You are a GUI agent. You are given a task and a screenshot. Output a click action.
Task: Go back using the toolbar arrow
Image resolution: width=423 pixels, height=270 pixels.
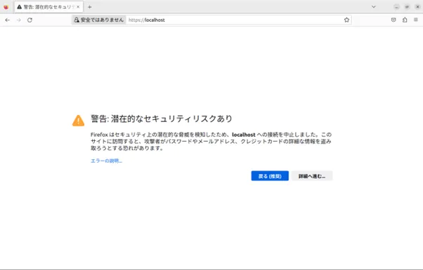[8, 20]
